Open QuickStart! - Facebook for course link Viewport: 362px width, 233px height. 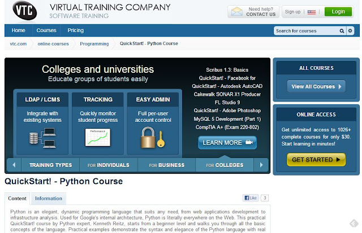pos(227,78)
